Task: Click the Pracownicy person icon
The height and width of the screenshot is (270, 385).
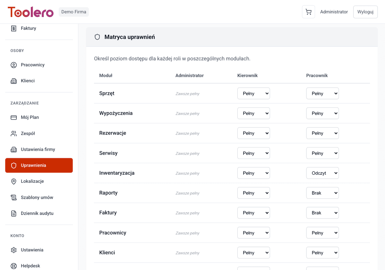Action: tap(13, 65)
